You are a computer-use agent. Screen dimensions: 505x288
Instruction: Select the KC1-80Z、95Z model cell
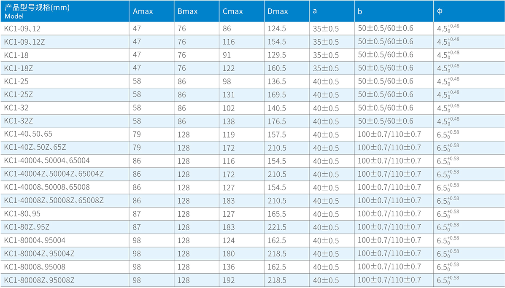(x=27, y=227)
